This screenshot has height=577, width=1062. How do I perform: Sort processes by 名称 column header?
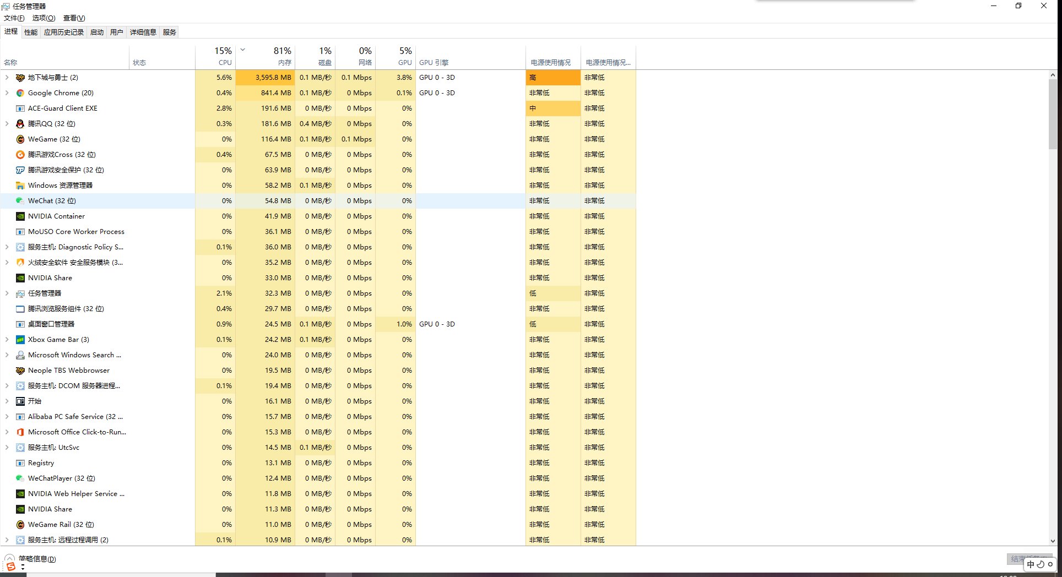pyautogui.click(x=65, y=57)
